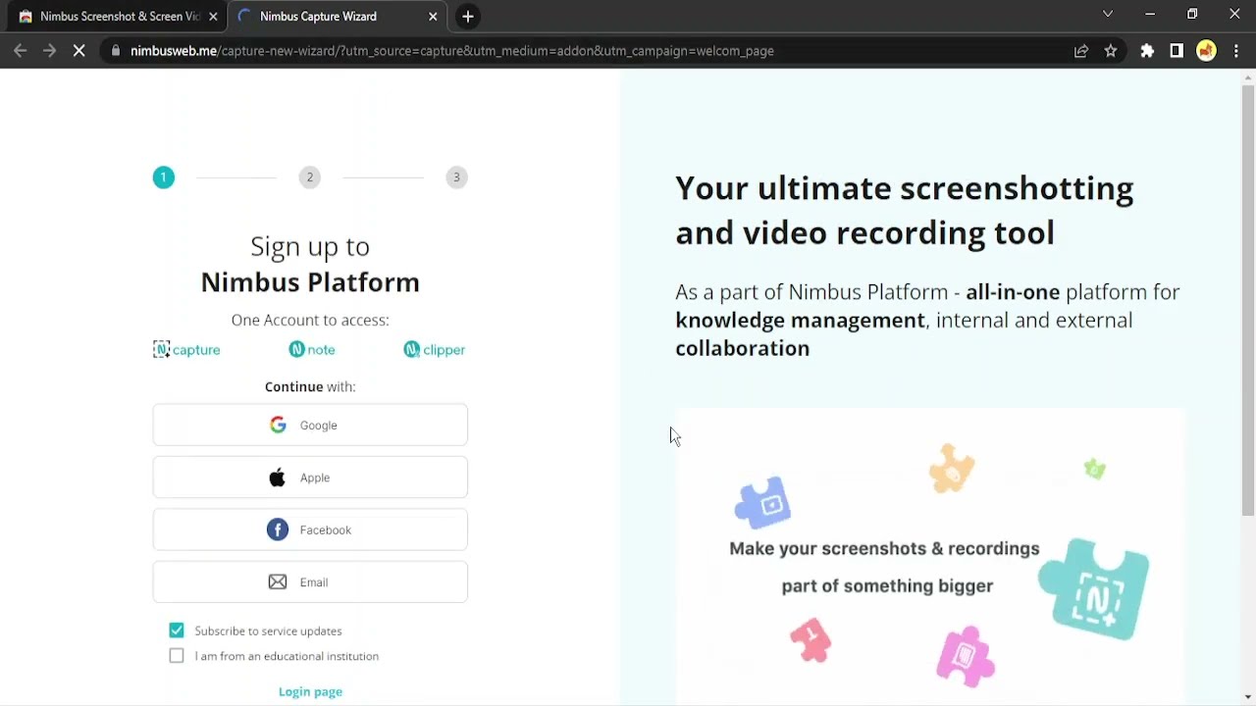
Task: Click the Email envelope icon
Action: coord(278,581)
